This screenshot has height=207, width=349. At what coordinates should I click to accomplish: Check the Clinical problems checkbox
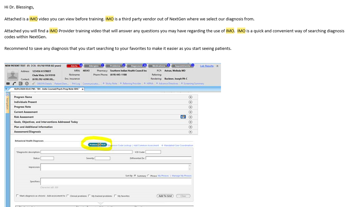tap(67, 196)
